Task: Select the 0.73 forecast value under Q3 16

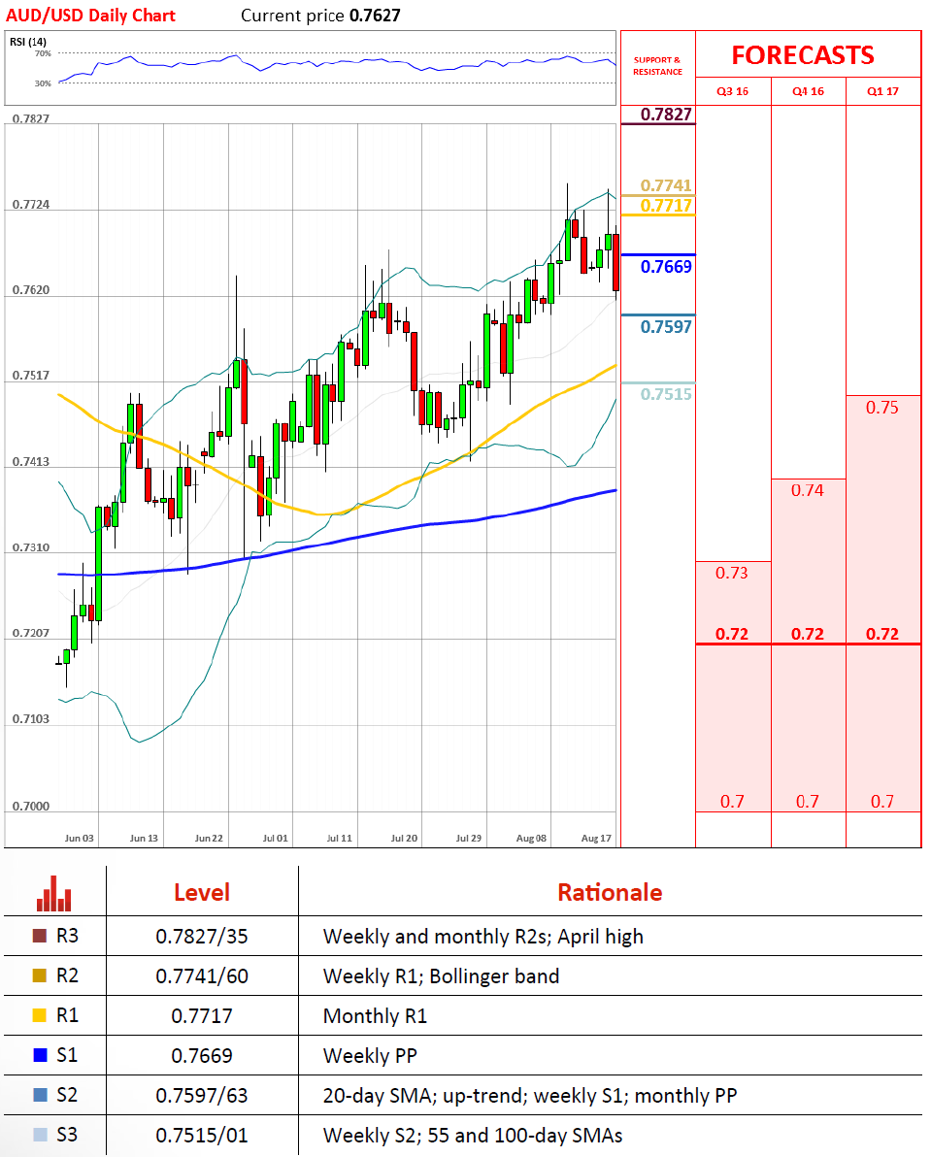Action: pos(732,573)
